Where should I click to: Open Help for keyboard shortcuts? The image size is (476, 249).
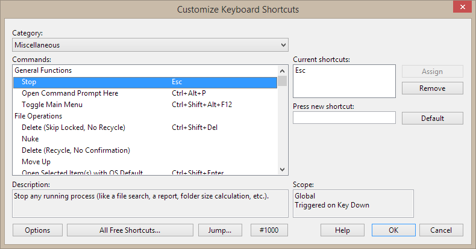pyautogui.click(x=342, y=230)
